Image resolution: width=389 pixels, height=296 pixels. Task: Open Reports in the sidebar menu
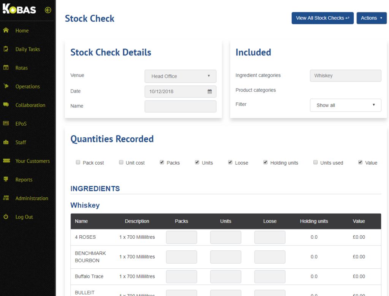(x=24, y=179)
